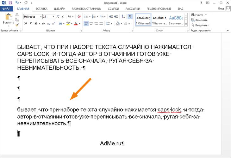
Task: Select the Обычный style thumbnail
Action: (143, 20)
